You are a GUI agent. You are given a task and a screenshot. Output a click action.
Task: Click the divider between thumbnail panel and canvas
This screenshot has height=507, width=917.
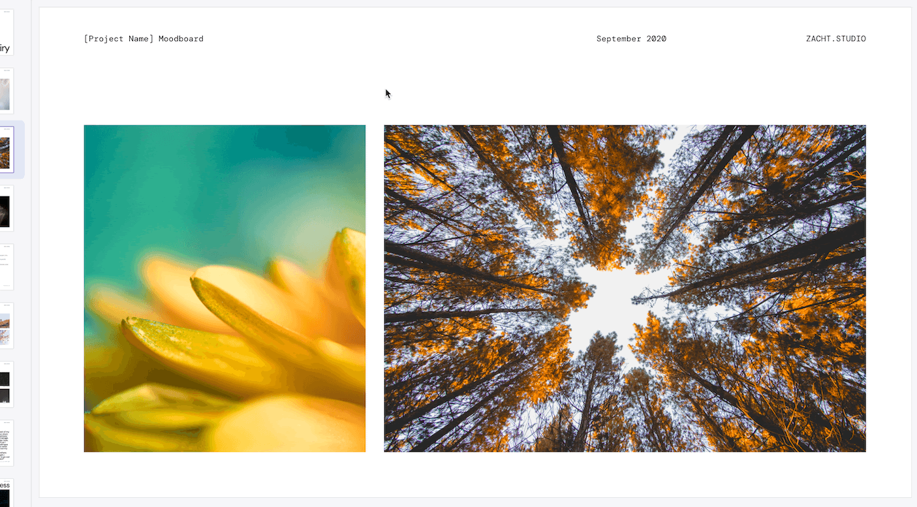tap(31, 253)
